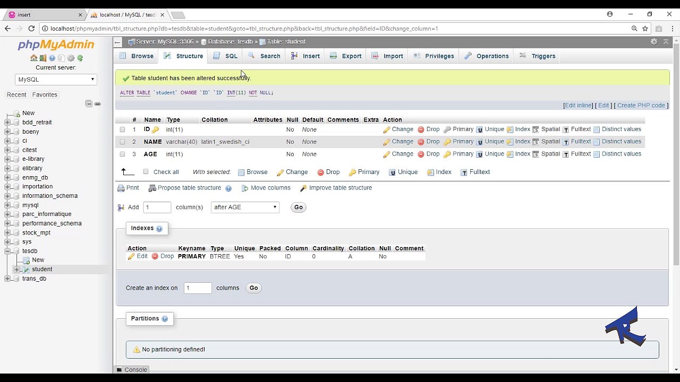Click Improve table structure link
This screenshot has width=680, height=382.
click(336, 188)
